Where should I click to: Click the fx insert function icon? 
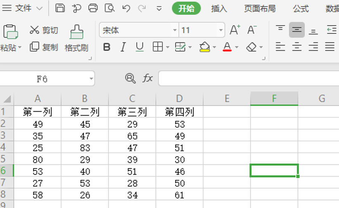pos(148,78)
